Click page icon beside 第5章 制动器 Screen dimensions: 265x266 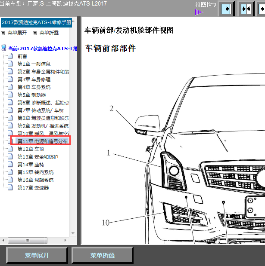pyautogui.click(x=10, y=95)
